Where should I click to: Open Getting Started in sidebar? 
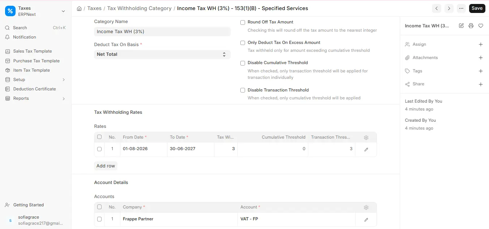click(x=29, y=205)
